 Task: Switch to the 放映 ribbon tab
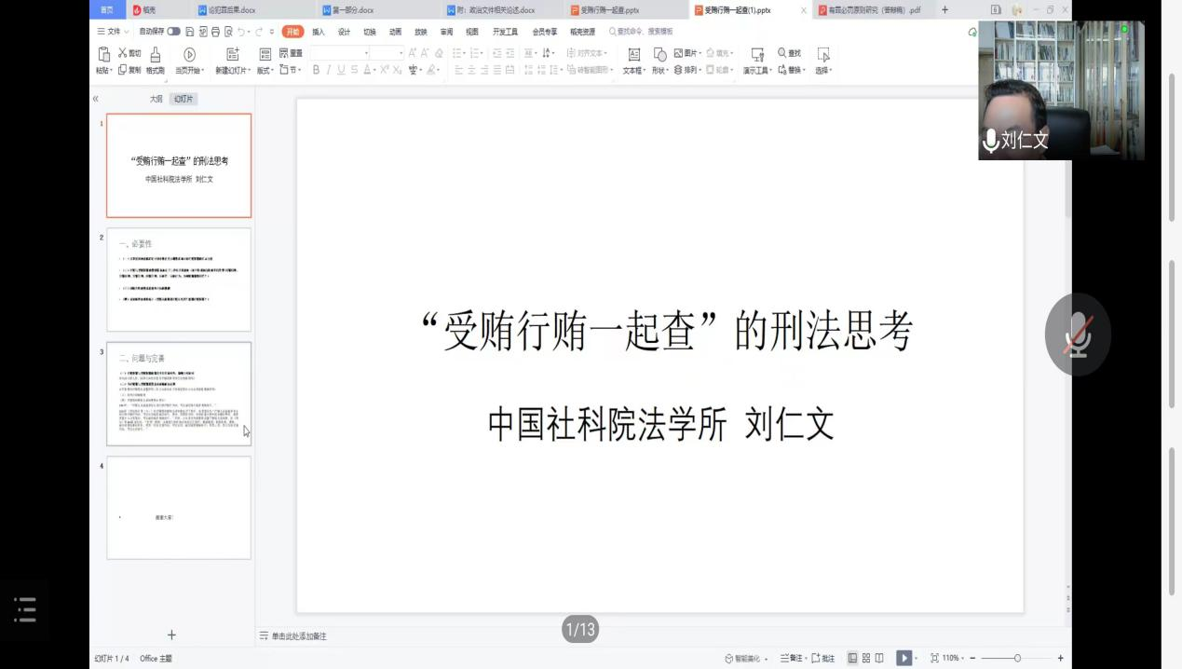click(420, 31)
